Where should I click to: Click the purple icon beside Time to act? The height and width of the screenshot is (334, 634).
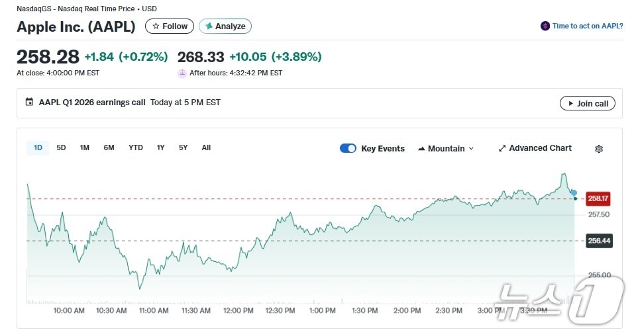pos(545,26)
